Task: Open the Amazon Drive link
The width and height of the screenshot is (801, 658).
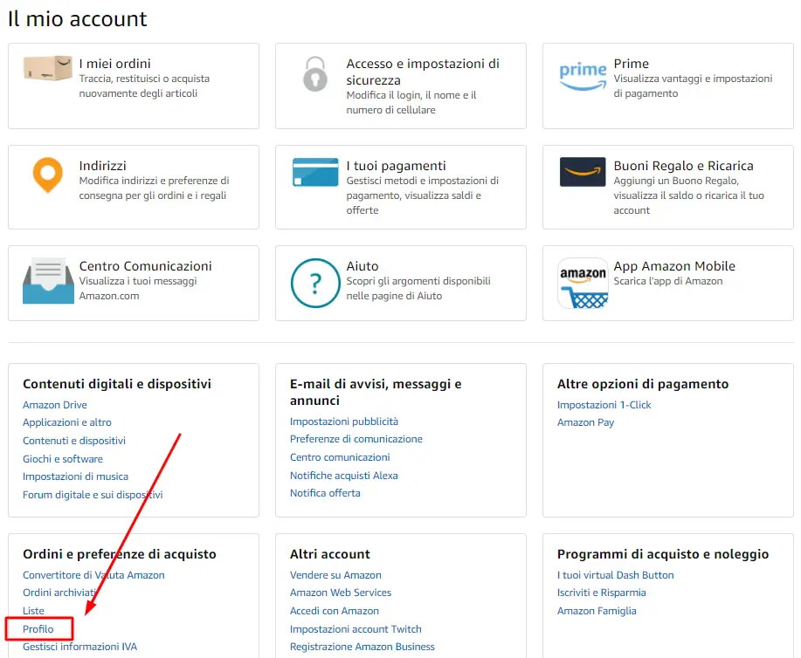Action: 55,405
